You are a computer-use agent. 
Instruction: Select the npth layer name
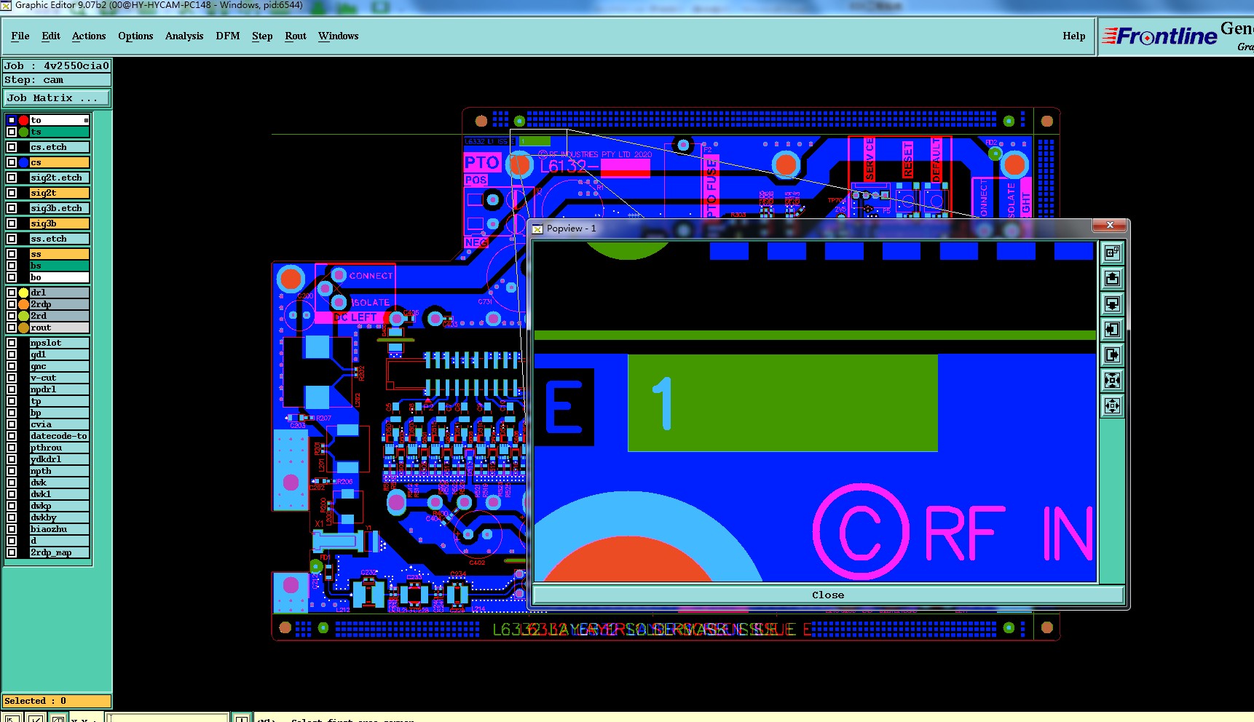coord(60,471)
